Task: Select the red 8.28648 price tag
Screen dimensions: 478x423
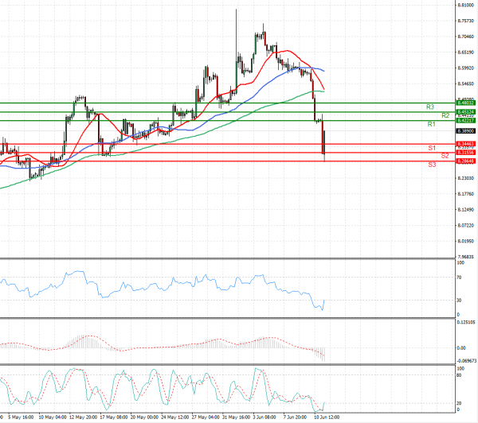Action: (465, 161)
